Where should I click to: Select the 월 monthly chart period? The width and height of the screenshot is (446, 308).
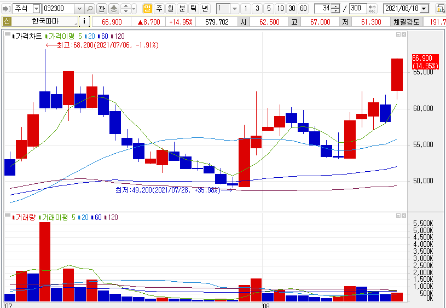point(170,9)
